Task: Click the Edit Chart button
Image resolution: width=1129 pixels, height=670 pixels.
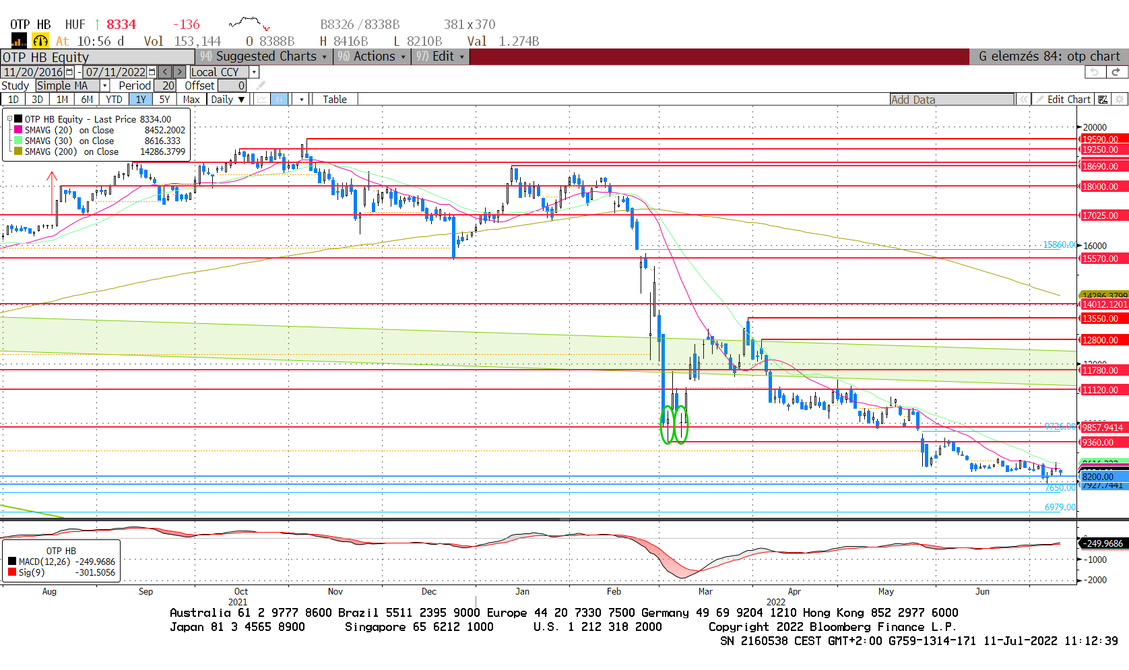Action: [1063, 100]
